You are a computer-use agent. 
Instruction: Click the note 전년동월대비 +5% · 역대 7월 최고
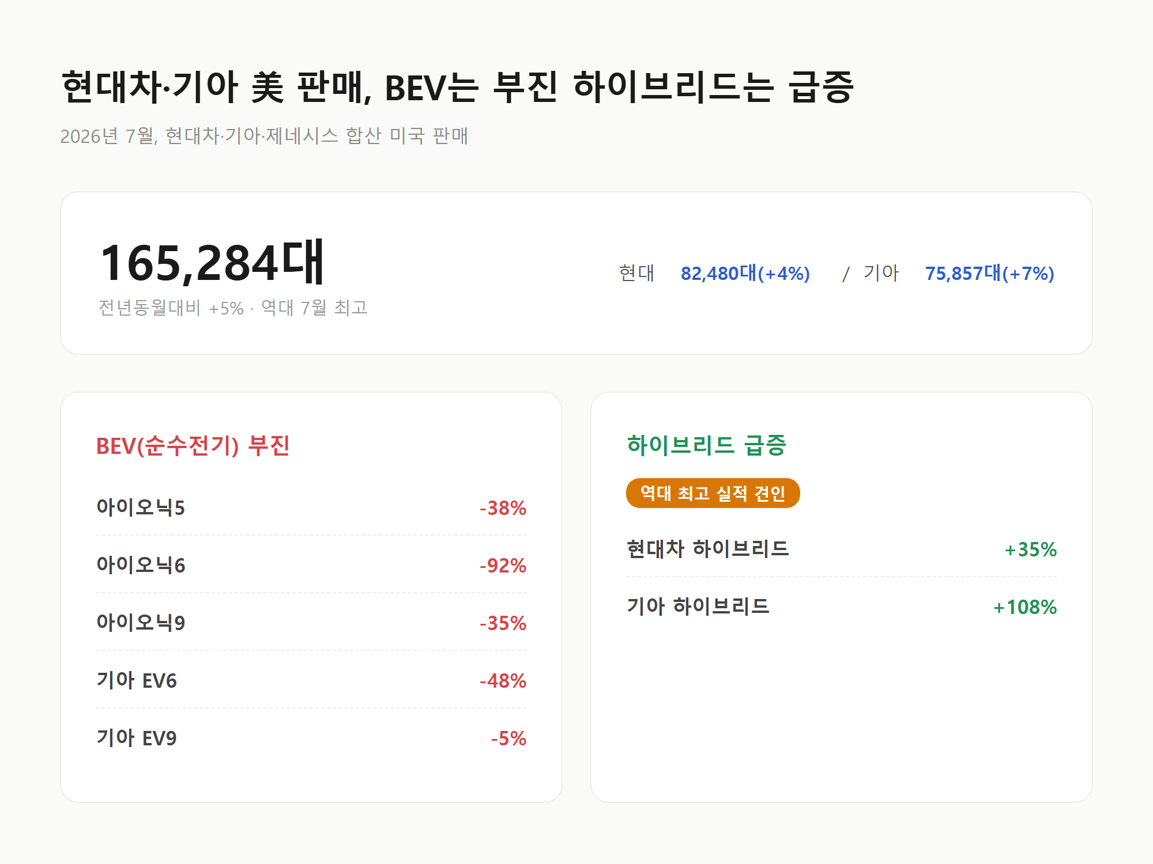233,308
